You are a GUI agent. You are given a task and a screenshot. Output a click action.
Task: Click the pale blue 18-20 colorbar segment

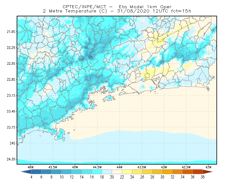tap(107, 172)
